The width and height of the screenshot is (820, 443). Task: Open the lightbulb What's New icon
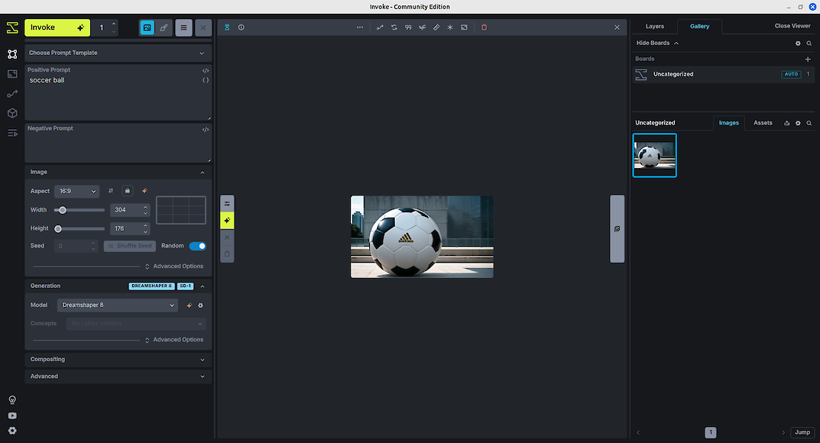coord(12,399)
